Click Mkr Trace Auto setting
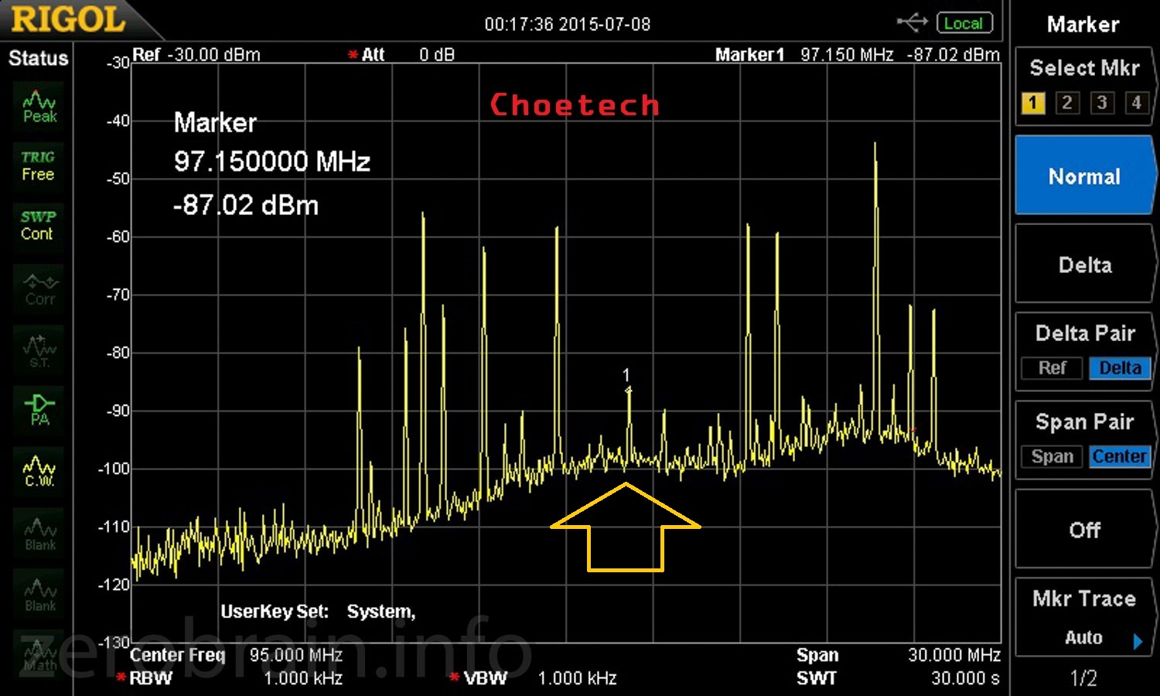The width and height of the screenshot is (1160, 696). (x=1083, y=638)
